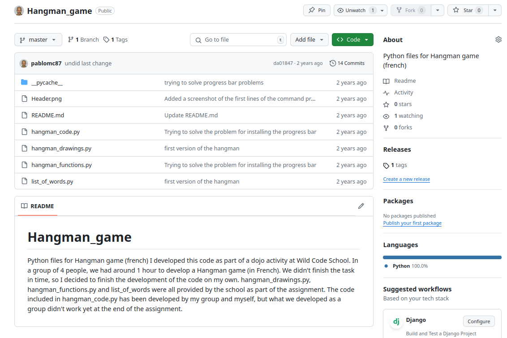This screenshot has width=507, height=338.
Task: Open the README.md file
Action: tap(47, 116)
